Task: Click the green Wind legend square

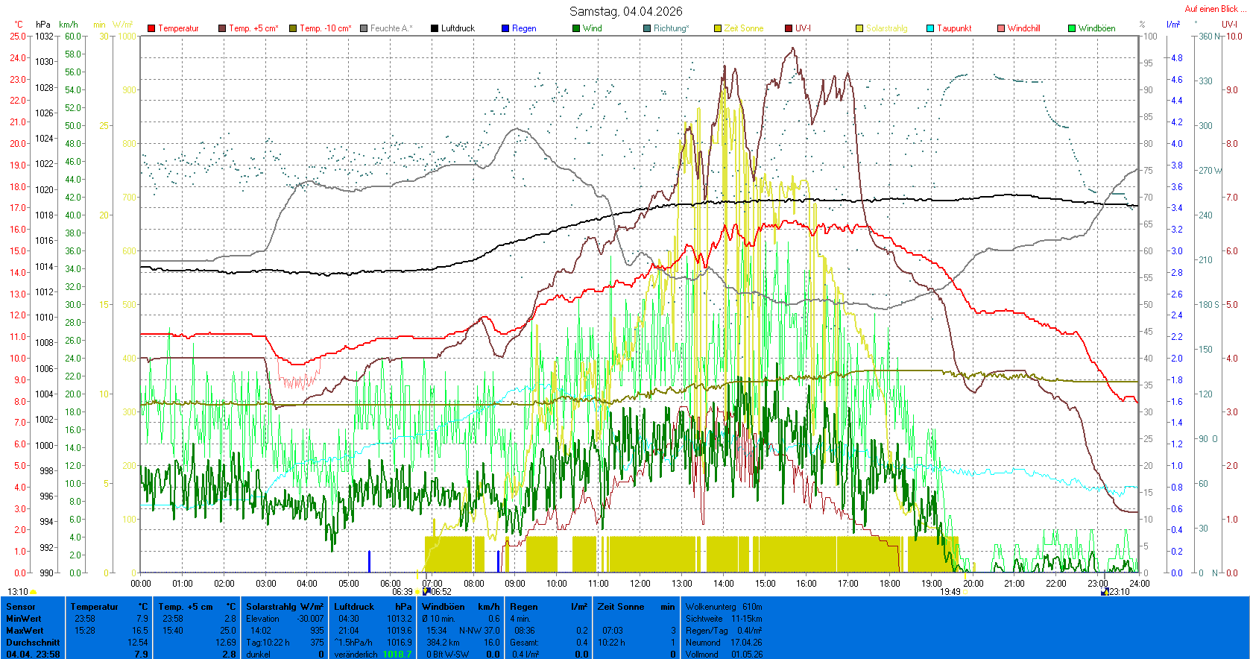Action: point(576,28)
